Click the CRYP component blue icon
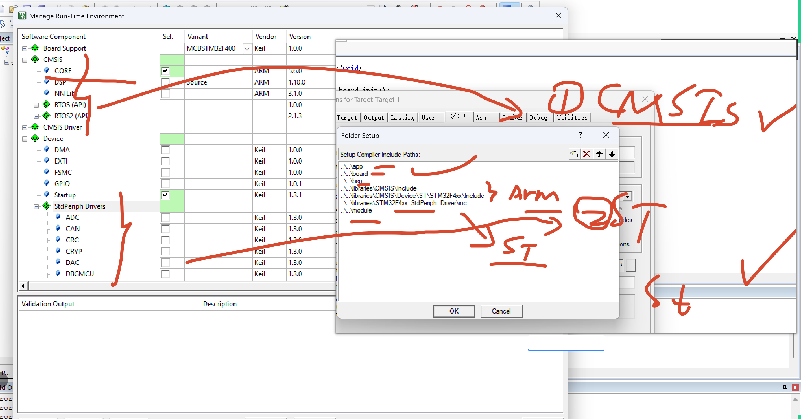Viewport: 801px width, 419px height. click(58, 251)
